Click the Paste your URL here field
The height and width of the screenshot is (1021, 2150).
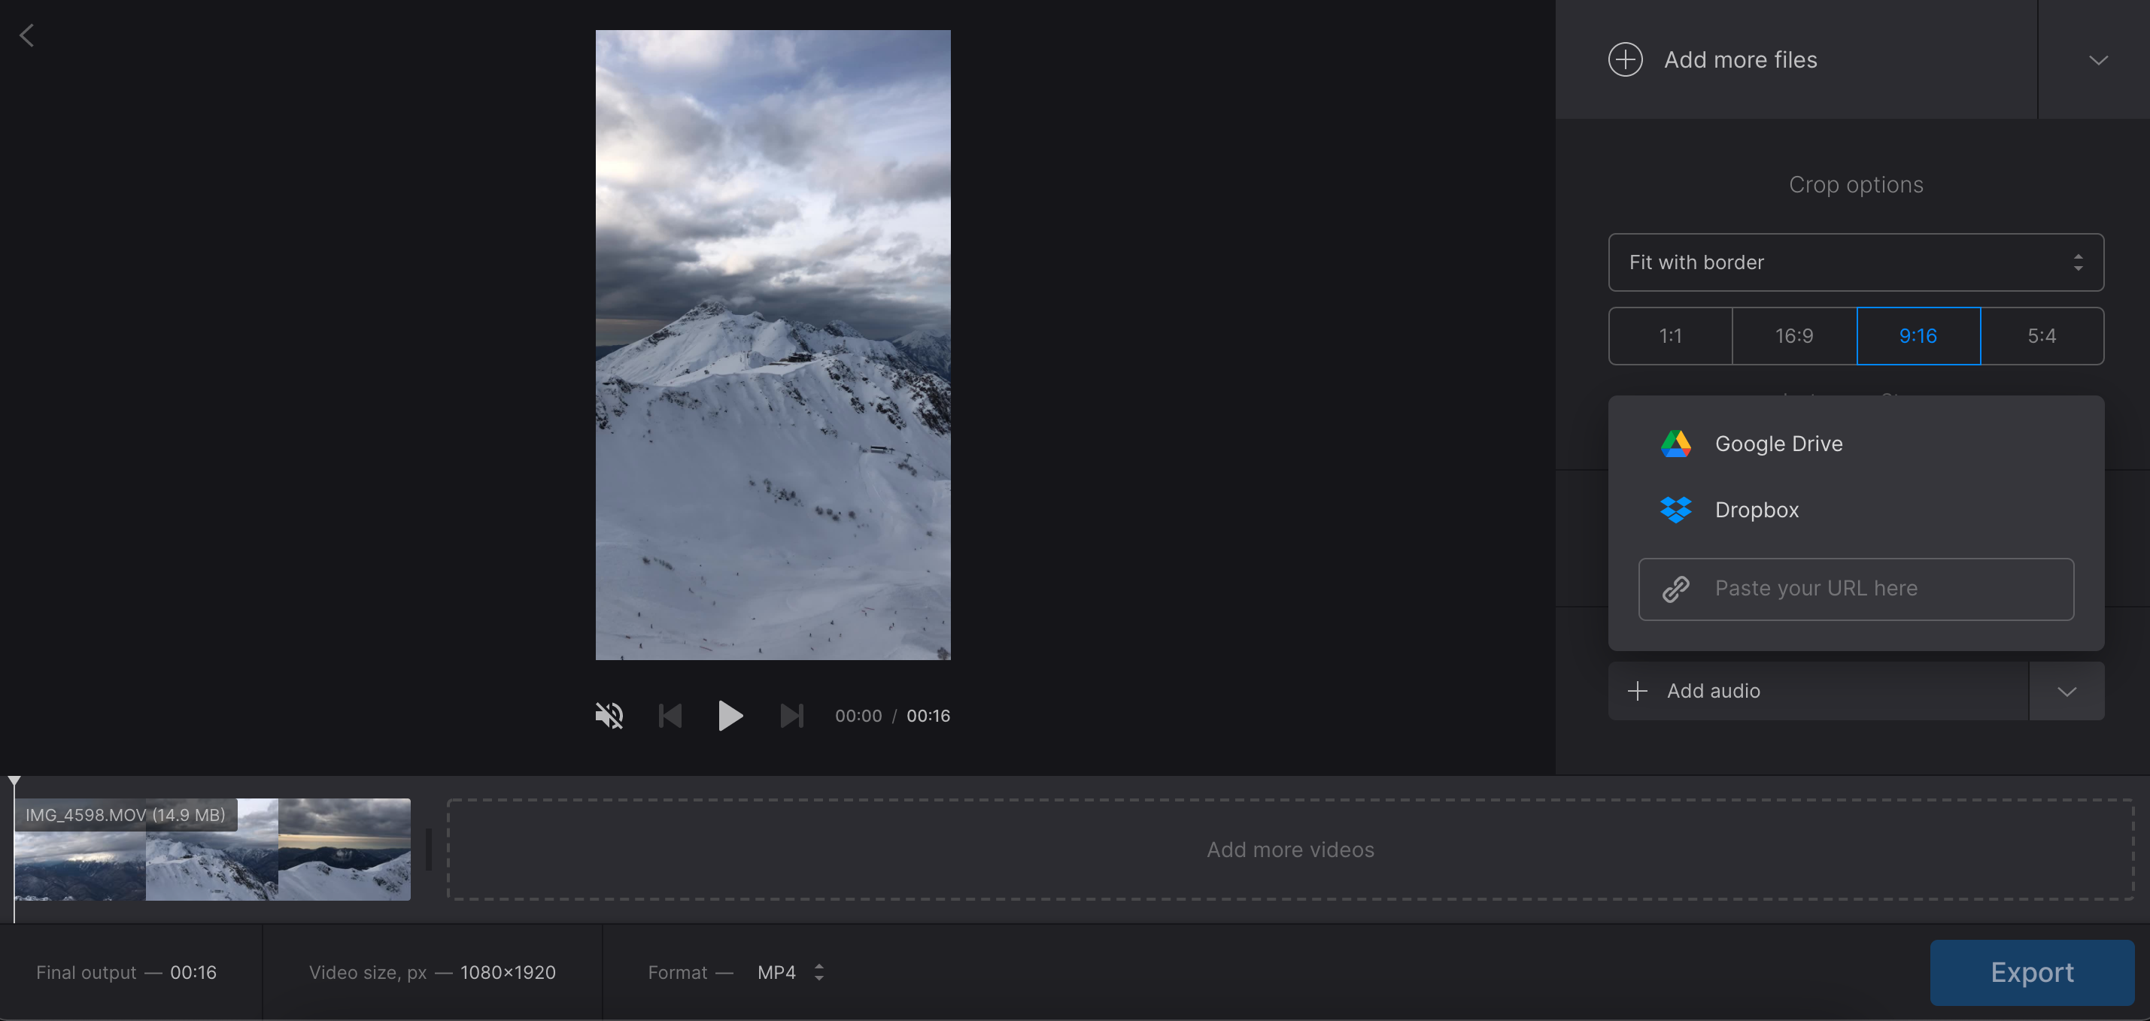pos(1855,588)
